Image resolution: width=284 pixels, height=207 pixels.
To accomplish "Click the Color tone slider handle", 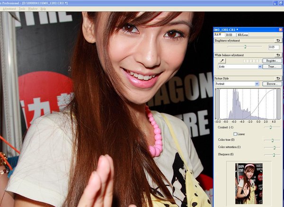I will [x=273, y=140].
